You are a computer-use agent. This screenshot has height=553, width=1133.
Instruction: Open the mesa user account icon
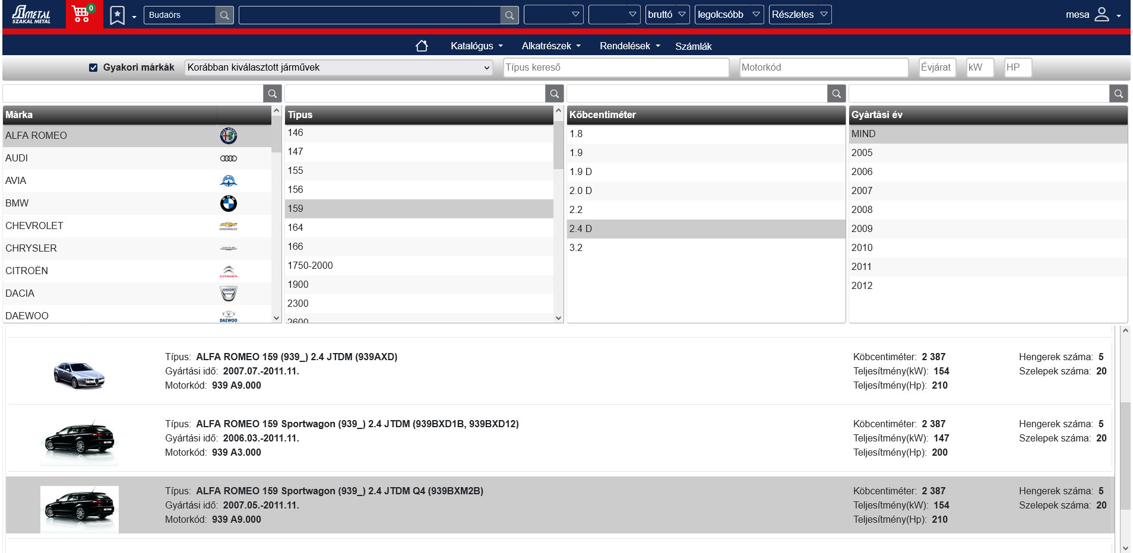pos(1102,14)
